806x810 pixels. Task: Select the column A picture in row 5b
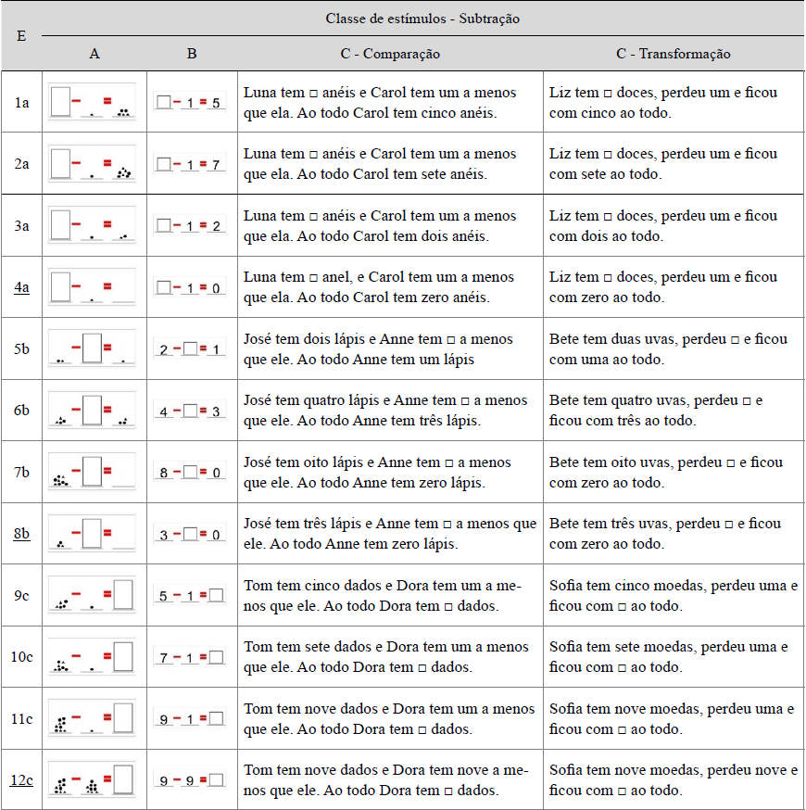(x=93, y=348)
